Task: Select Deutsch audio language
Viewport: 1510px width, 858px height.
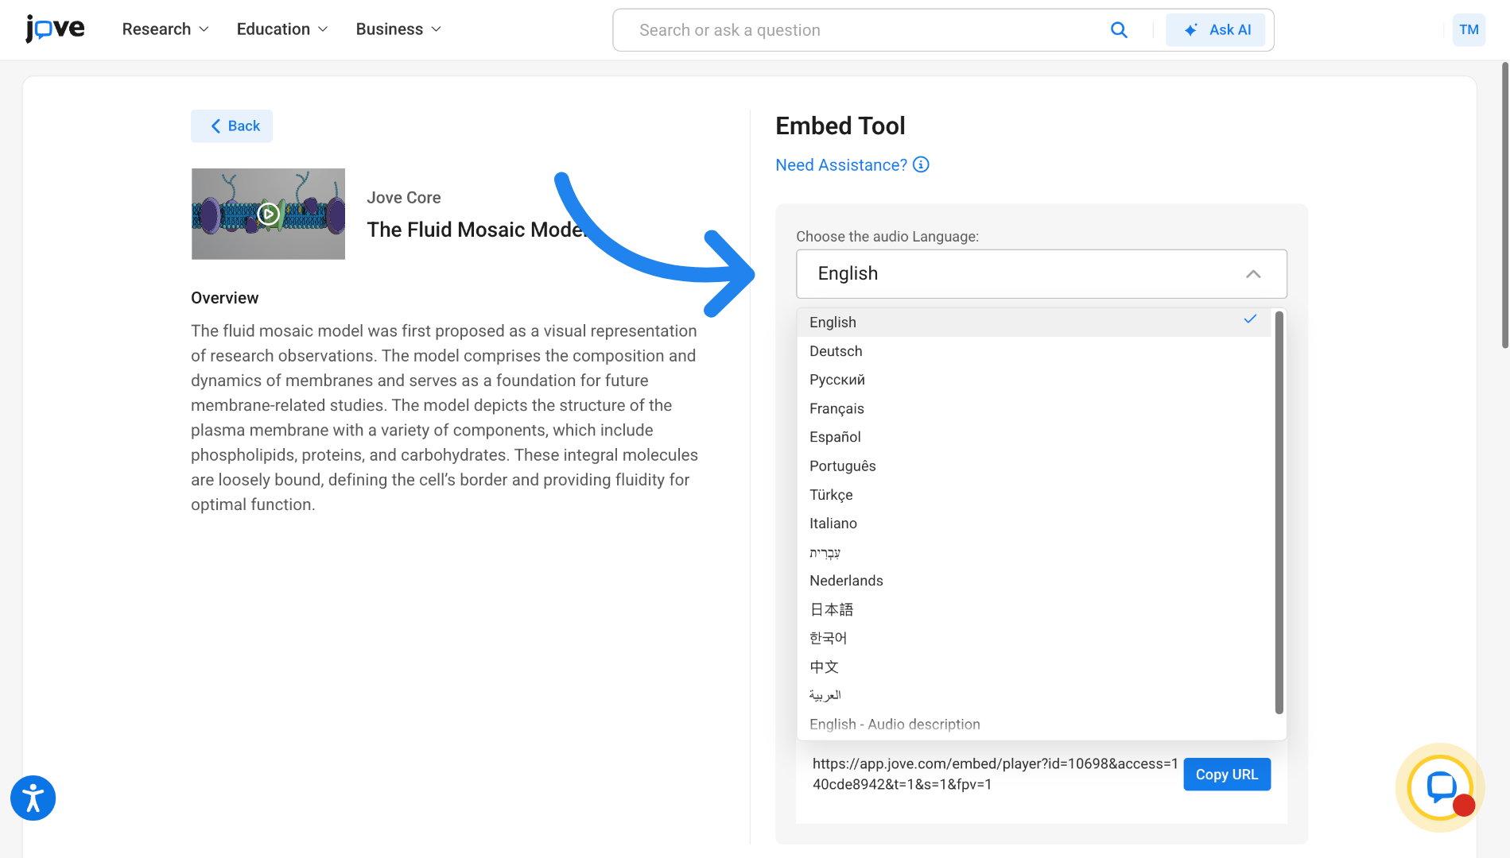Action: click(x=1034, y=351)
